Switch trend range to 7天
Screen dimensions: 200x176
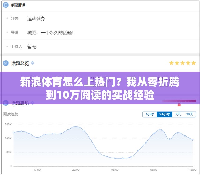(x=178, y=114)
